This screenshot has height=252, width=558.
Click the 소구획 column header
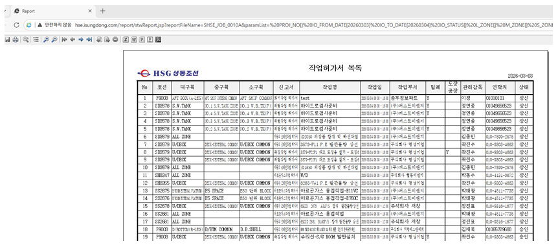click(256, 87)
